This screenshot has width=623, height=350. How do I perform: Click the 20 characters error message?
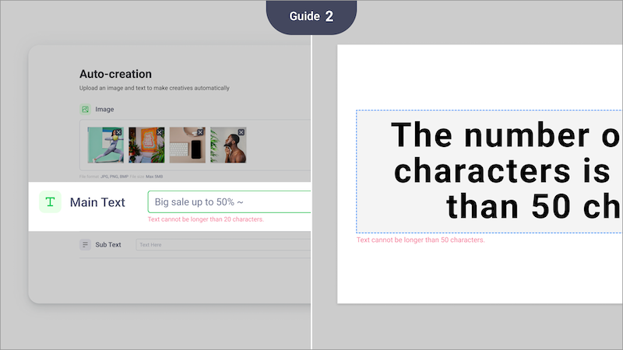pos(206,220)
